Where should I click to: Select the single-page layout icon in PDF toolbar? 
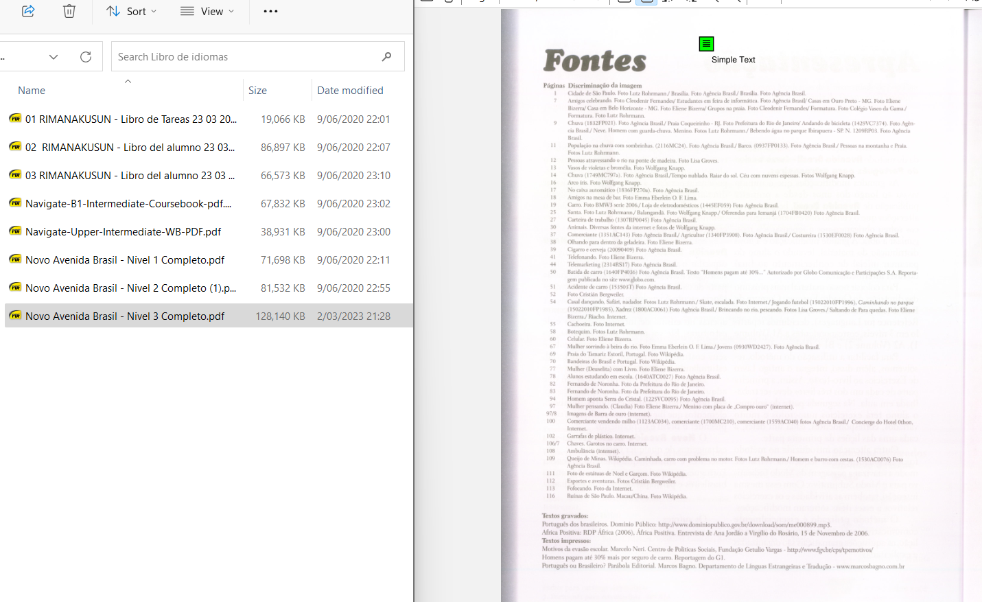(623, 3)
